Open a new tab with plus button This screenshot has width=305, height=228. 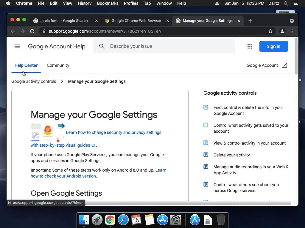coord(250,21)
